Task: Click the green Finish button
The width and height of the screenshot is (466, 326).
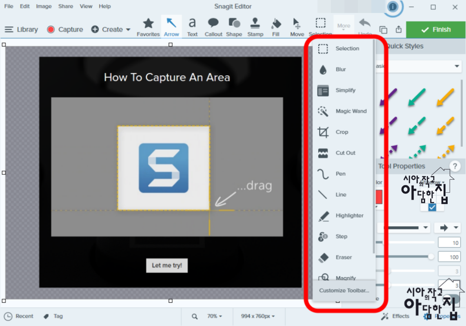Action: [436, 30]
